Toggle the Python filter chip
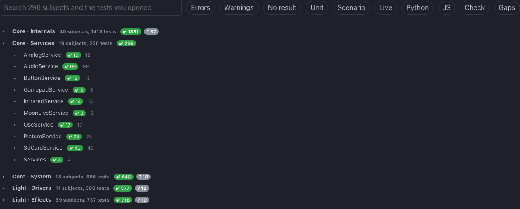 (x=417, y=7)
